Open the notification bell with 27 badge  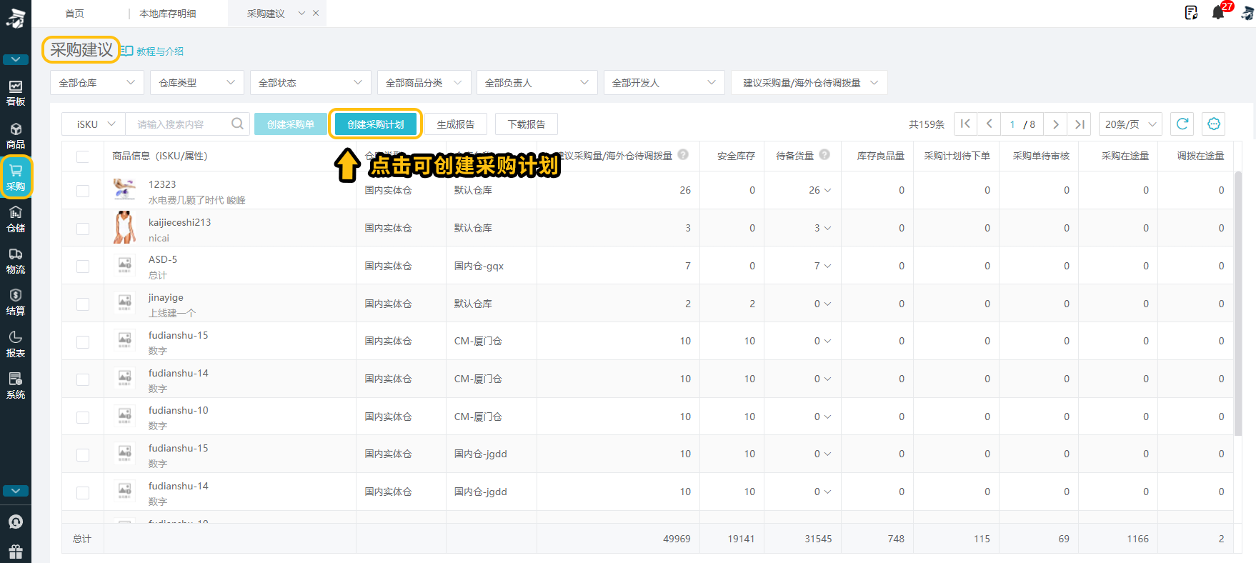tap(1219, 12)
